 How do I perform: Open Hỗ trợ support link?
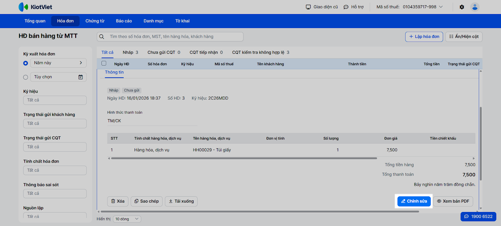354,7
